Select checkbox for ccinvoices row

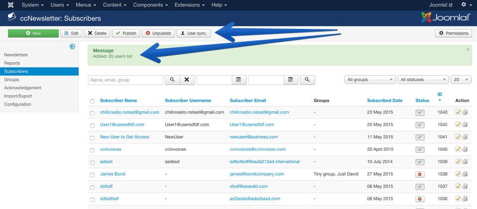pyautogui.click(x=93, y=150)
